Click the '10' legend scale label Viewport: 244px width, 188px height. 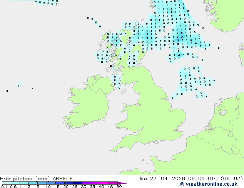click(x=48, y=186)
